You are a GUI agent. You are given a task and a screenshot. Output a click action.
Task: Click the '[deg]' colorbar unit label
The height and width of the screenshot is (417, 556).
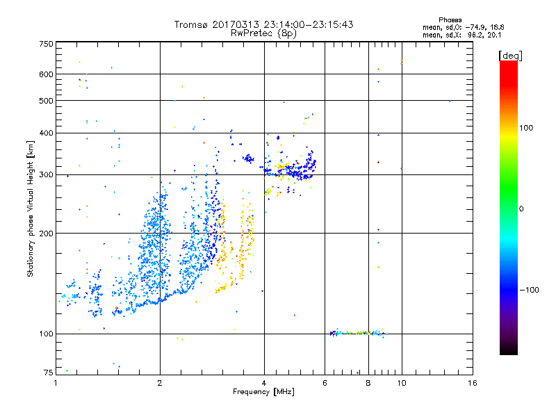[x=510, y=56]
